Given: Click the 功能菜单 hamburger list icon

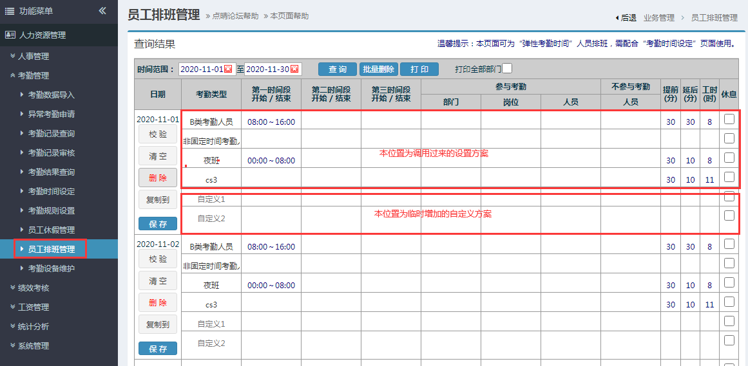Looking at the screenshot, I should pos(10,11).
